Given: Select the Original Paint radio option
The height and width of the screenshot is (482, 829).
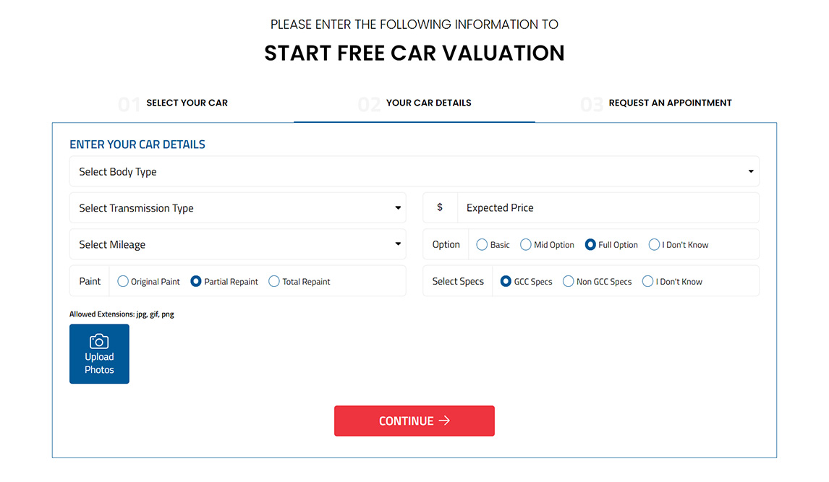Looking at the screenshot, I should (x=123, y=281).
